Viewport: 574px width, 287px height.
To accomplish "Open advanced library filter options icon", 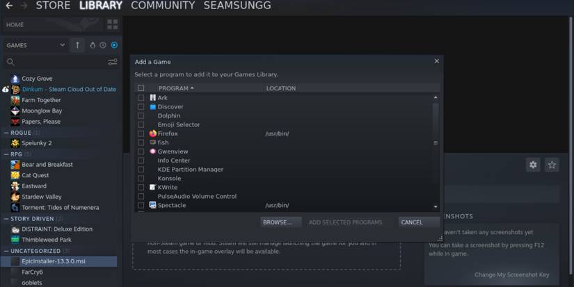I will click(113, 62).
